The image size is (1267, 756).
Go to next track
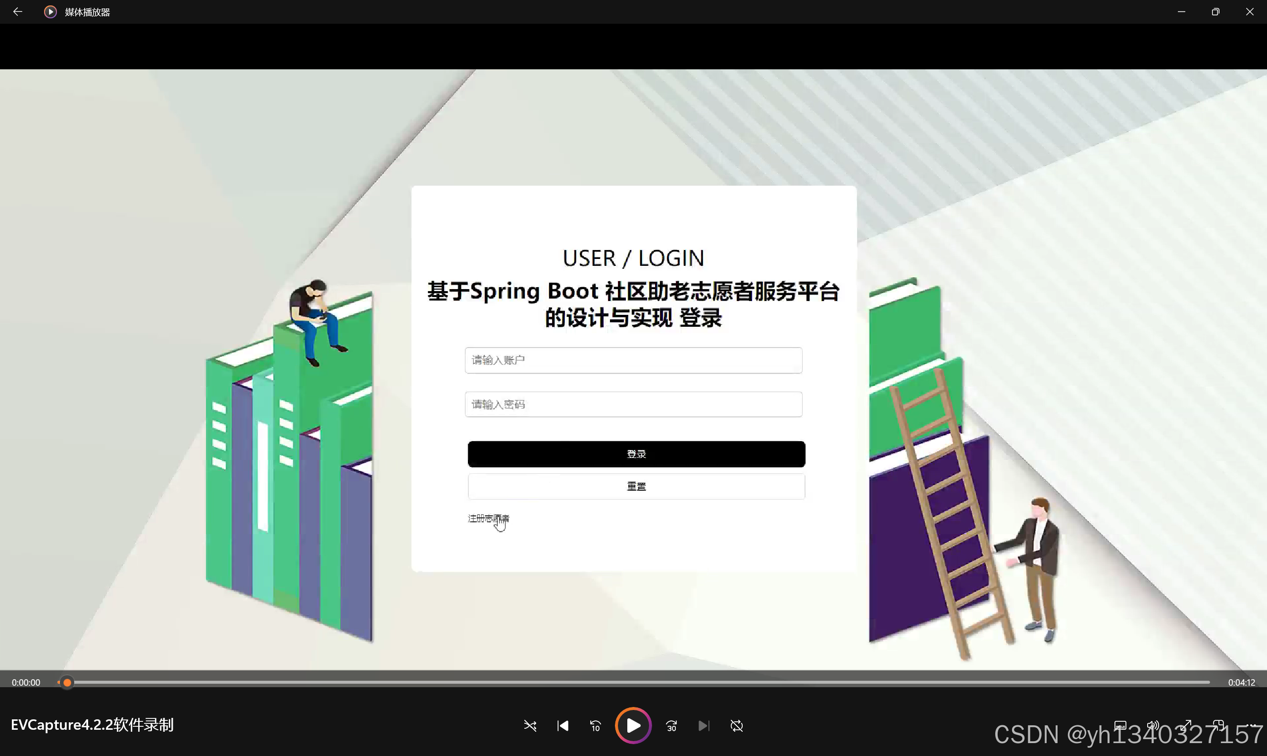pyautogui.click(x=704, y=725)
